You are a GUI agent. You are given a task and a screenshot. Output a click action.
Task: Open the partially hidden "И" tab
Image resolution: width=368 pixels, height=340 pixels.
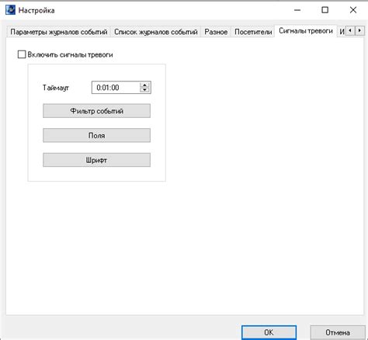(x=342, y=32)
